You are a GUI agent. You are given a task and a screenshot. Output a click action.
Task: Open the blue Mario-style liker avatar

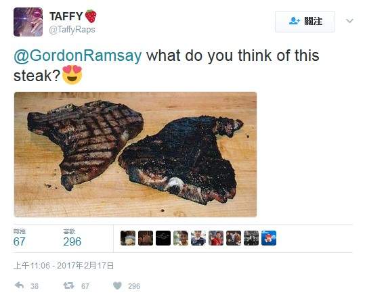pyautogui.click(x=269, y=238)
